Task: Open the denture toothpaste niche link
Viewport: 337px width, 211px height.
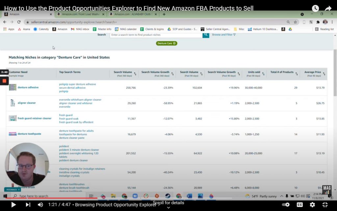Action: [29, 134]
